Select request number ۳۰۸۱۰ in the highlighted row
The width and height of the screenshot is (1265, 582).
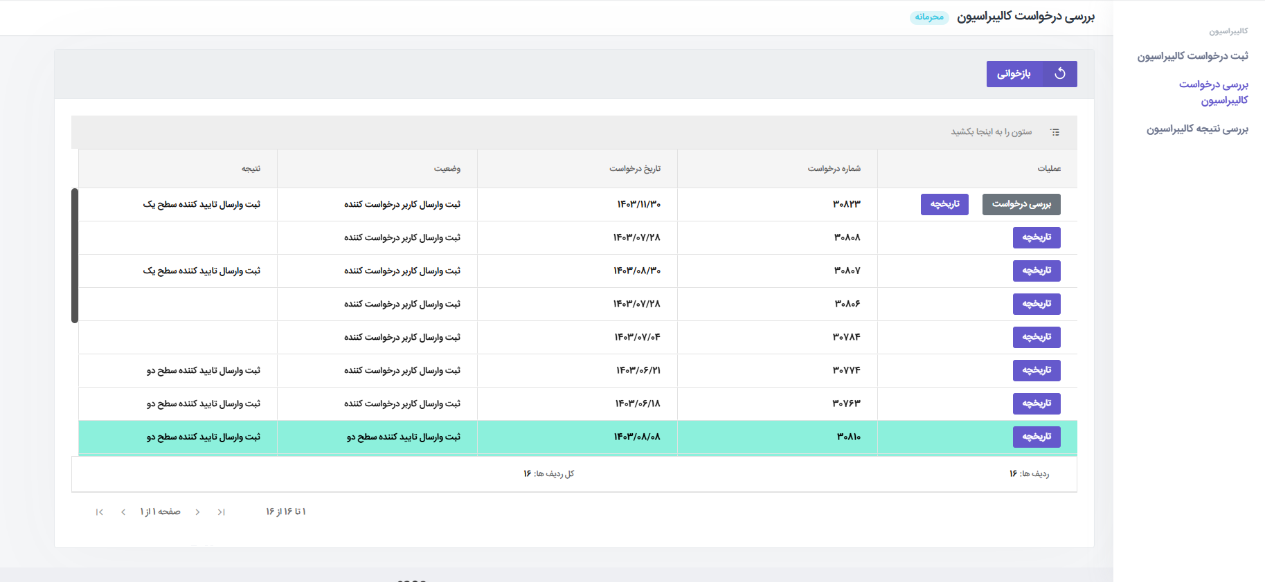pyautogui.click(x=778, y=437)
